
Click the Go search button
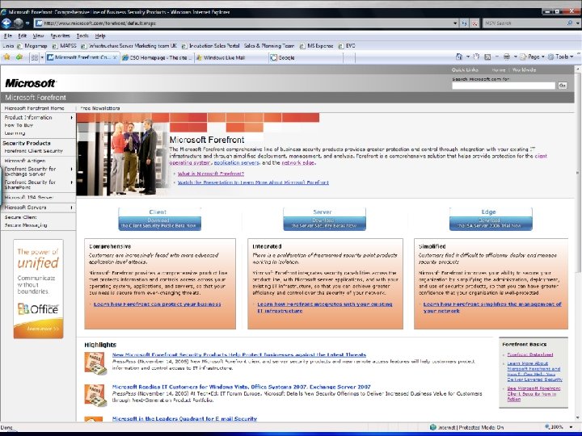(563, 86)
